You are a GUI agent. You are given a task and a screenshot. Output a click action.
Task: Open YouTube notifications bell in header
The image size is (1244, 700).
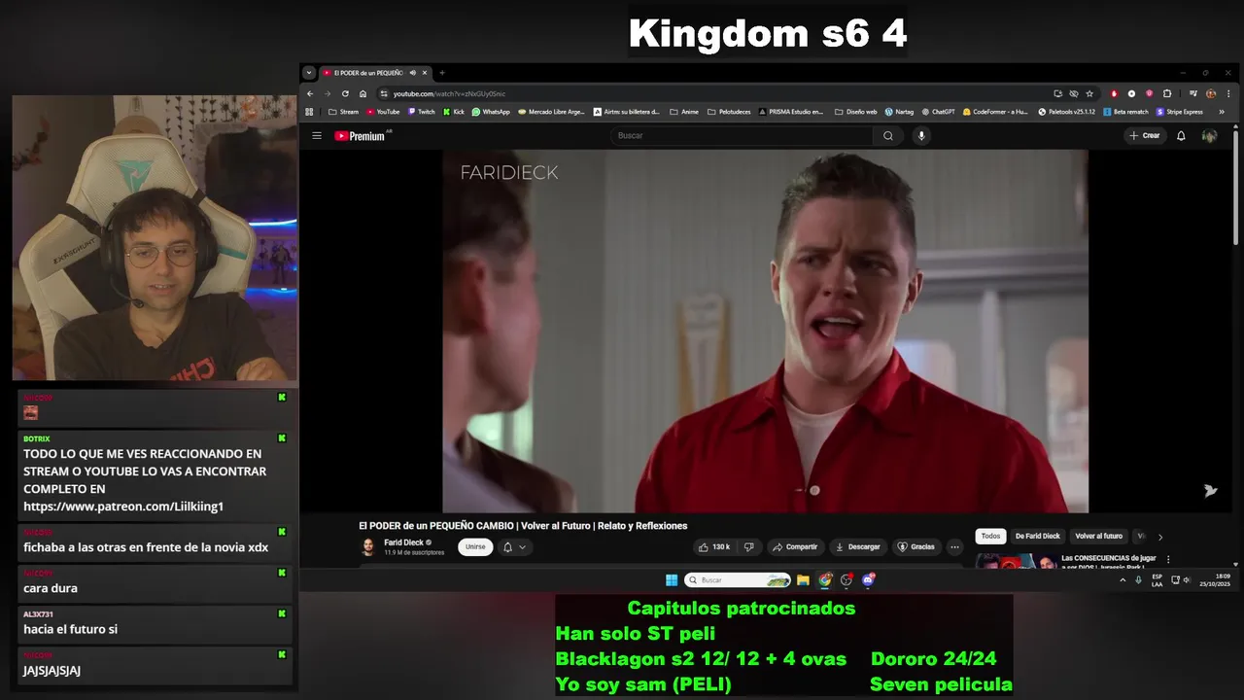coord(1181,136)
